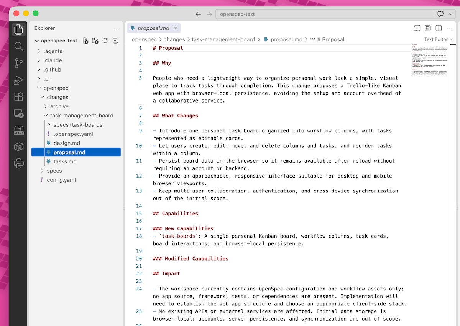Open the Search view in activity bar
The width and height of the screenshot is (460, 326).
coord(19,46)
